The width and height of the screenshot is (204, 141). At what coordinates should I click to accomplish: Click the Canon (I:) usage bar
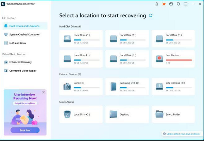point(87,88)
